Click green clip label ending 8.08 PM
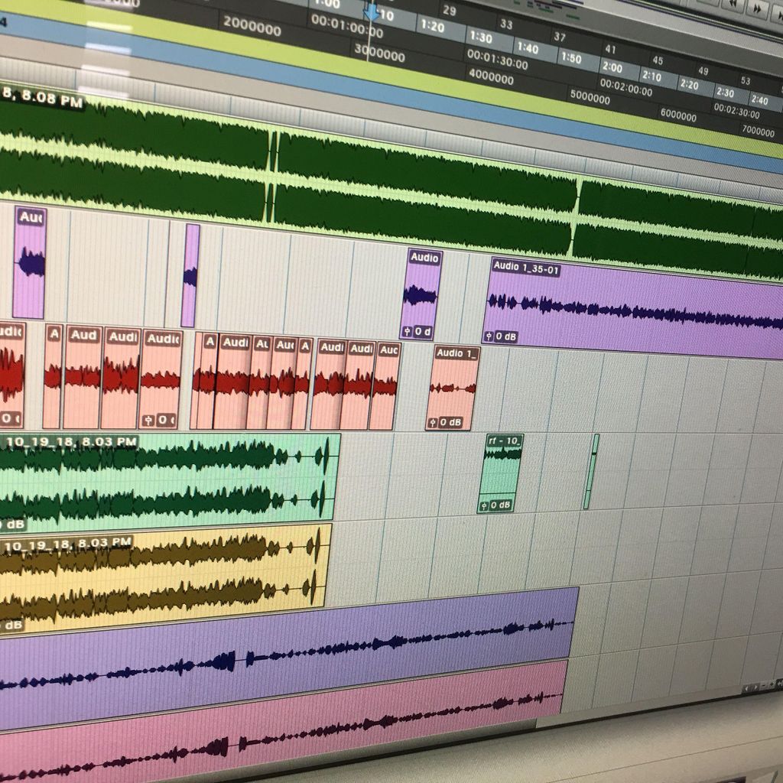Viewport: 783px width, 783px height. 42,97
